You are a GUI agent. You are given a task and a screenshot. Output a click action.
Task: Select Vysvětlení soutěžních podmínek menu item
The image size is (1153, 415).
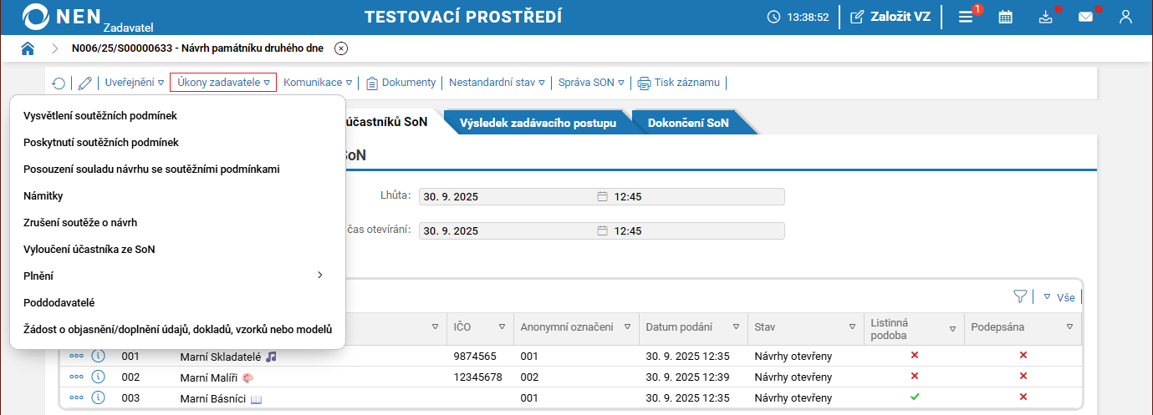[177, 115]
